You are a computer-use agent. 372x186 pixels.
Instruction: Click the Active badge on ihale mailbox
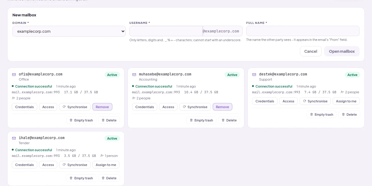[x=112, y=138]
